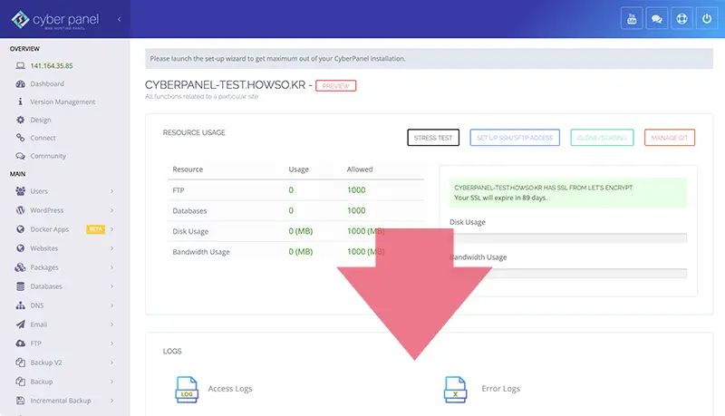Click the Docker Apps BETA badge
Viewport: 725px width, 416px height.
96,229
